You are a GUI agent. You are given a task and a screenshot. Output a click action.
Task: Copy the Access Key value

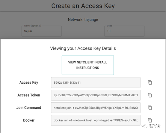click(x=150, y=83)
